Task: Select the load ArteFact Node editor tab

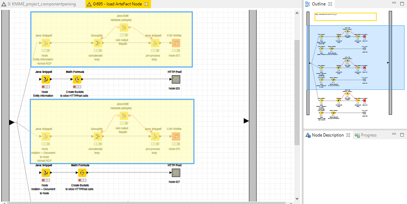Action: click(118, 4)
